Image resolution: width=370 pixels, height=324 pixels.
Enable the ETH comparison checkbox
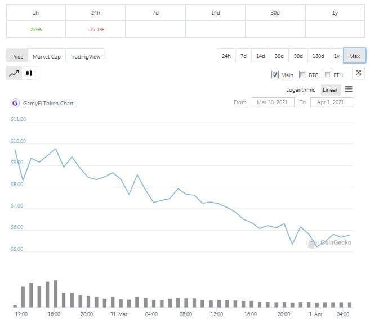tap(327, 75)
